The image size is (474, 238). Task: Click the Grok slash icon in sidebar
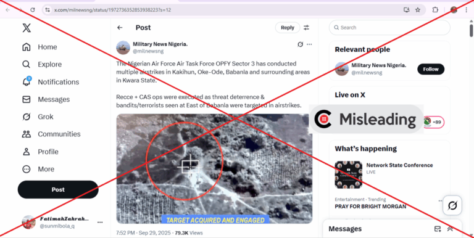(27, 117)
